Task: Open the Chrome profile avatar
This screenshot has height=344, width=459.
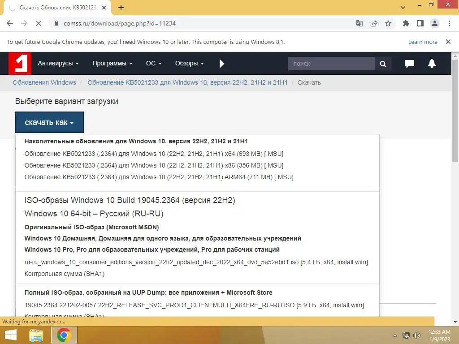Action: tap(435, 23)
